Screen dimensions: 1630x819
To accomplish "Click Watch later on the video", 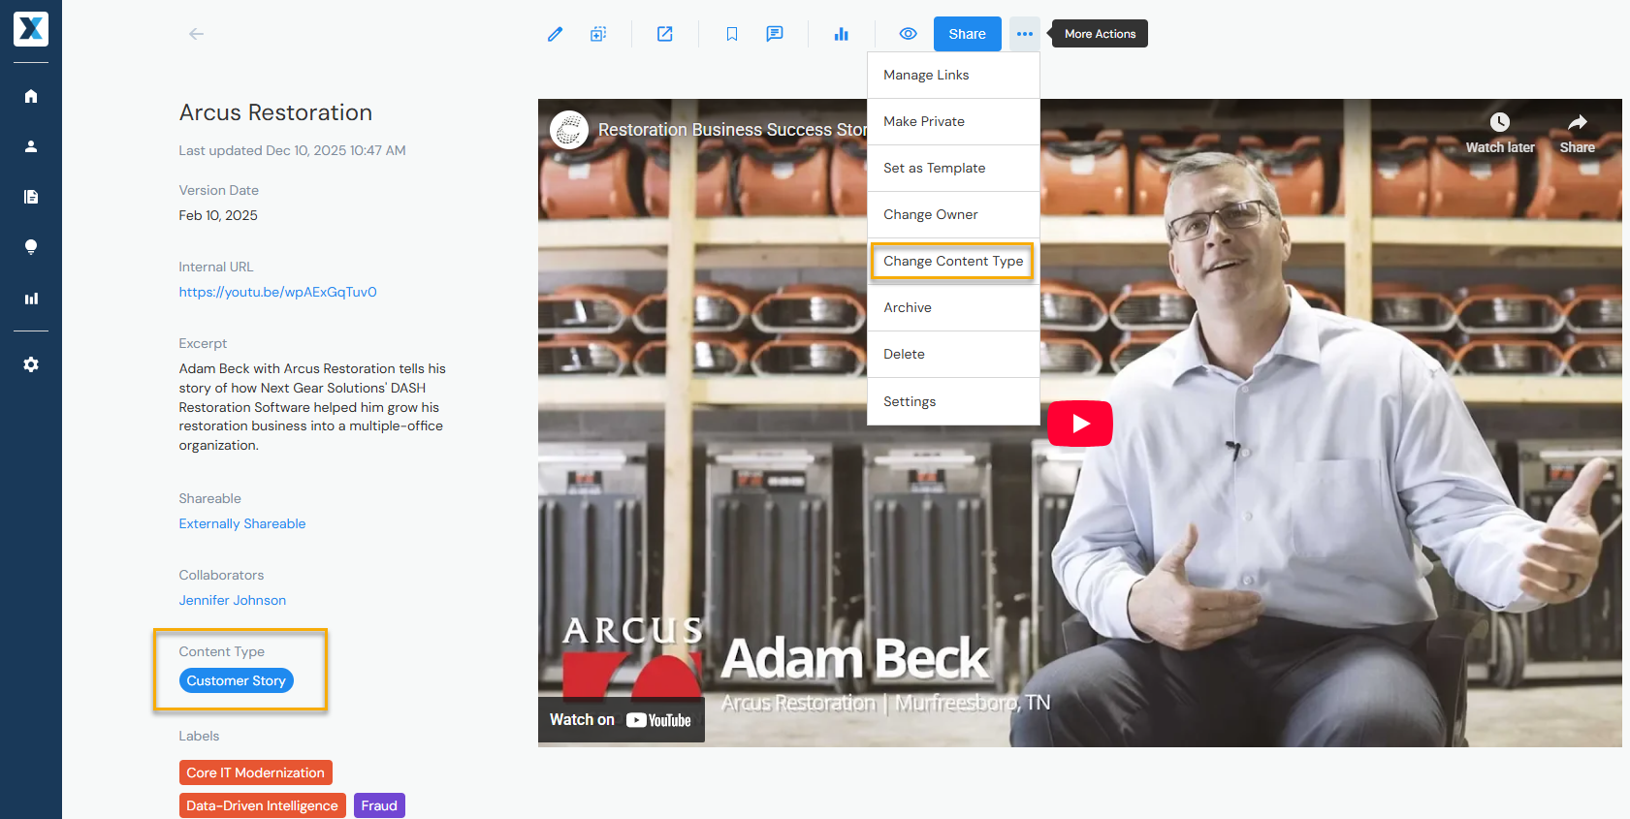I will tap(1500, 133).
